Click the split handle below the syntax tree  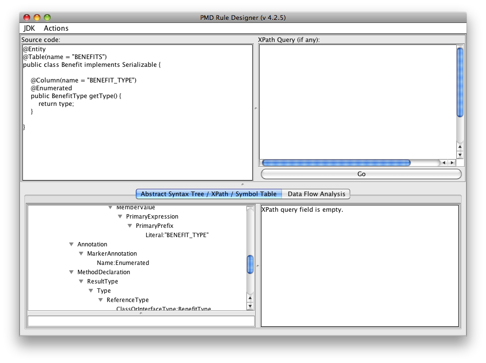coord(141,313)
